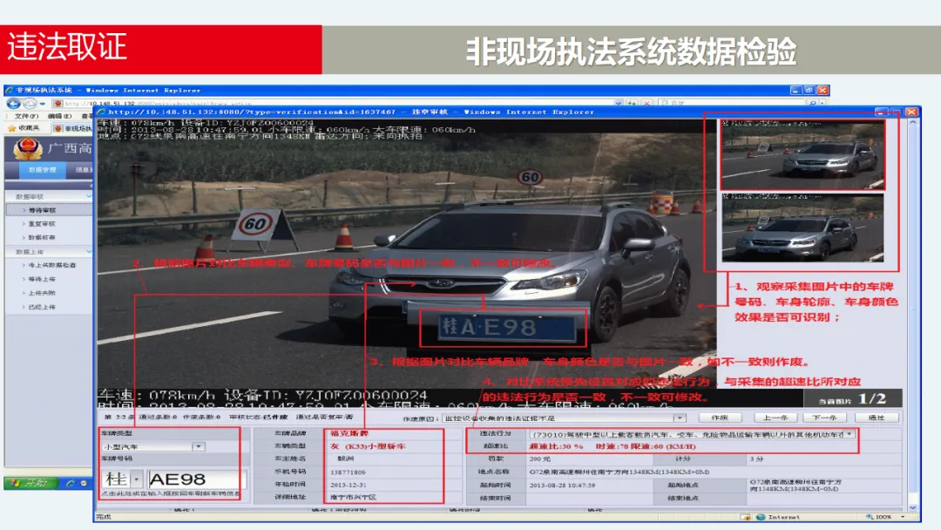941x530 pixels.
Task: Click the 超速比:30% value
Action: (x=556, y=446)
